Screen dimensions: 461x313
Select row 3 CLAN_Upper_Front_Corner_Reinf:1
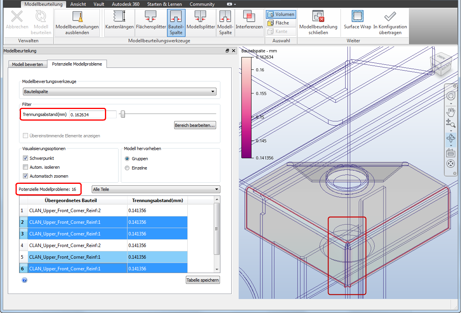point(103,234)
